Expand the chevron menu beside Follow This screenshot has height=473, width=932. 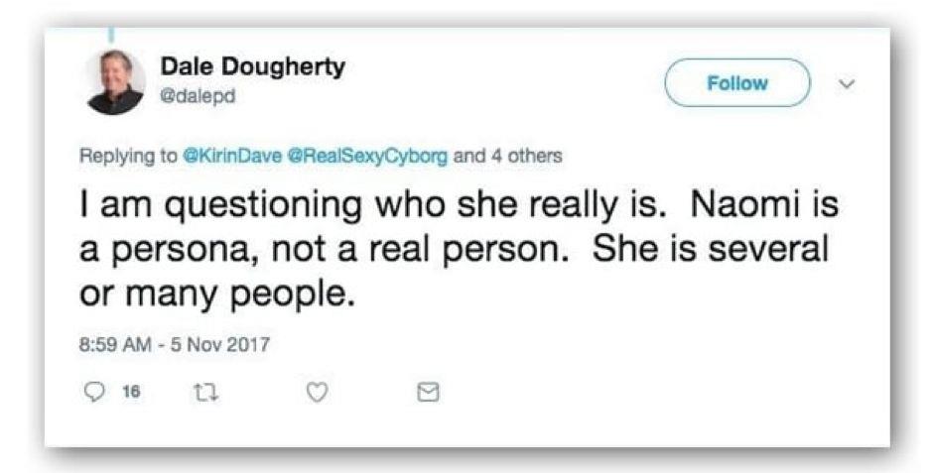pos(846,83)
